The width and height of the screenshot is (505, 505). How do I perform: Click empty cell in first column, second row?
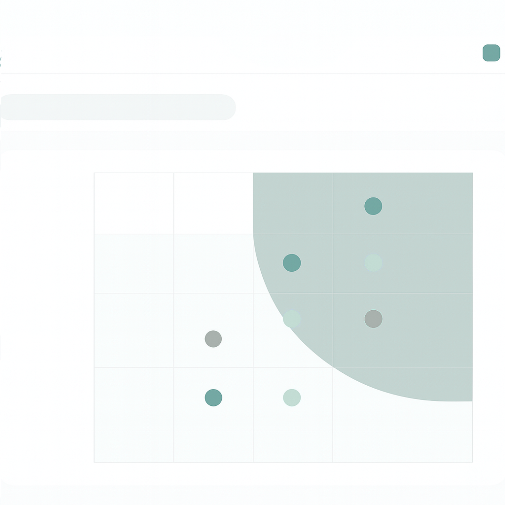(x=134, y=263)
